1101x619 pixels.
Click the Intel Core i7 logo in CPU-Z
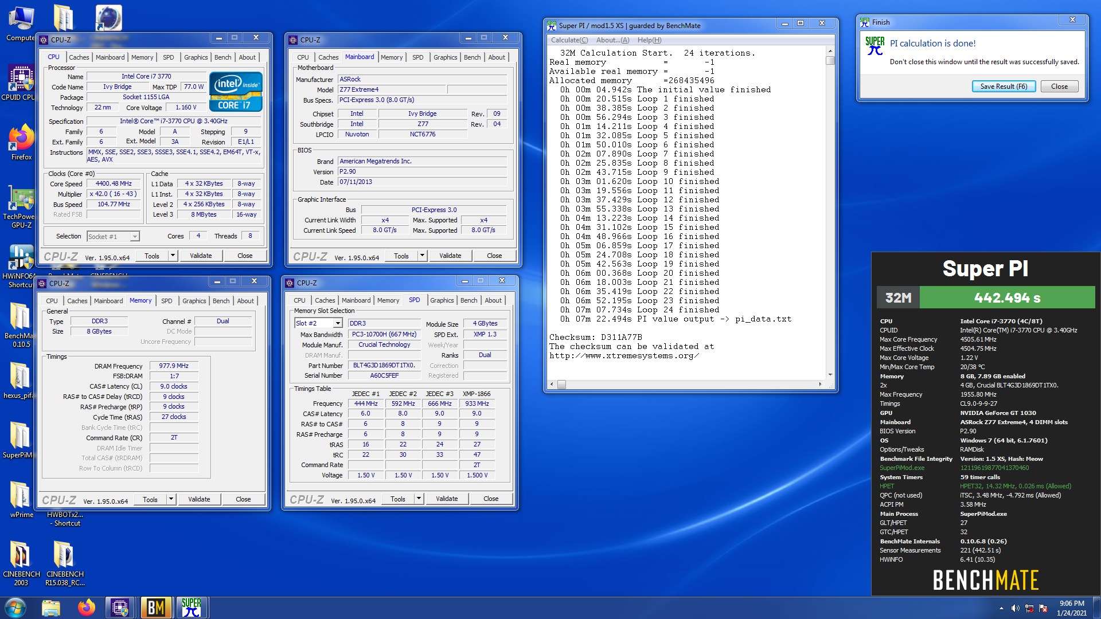tap(236, 91)
